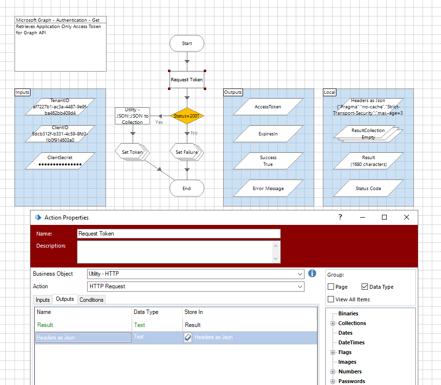Switch to the Conditions tab
The image size is (441, 385).
[x=91, y=300]
